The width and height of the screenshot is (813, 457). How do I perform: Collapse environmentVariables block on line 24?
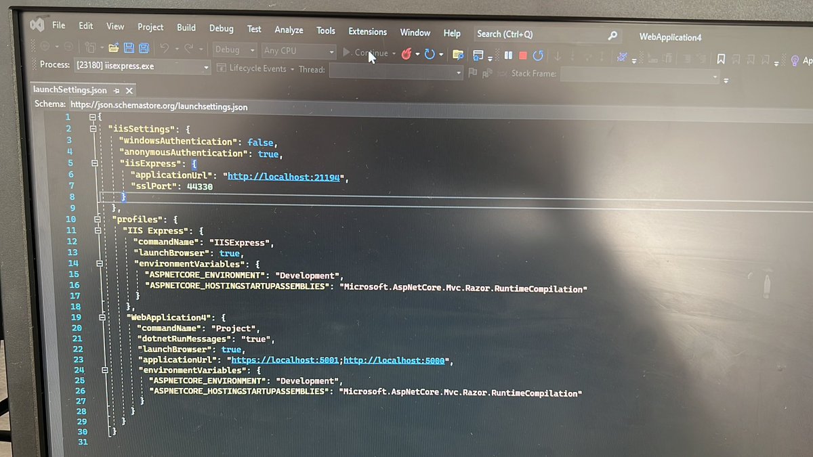point(104,370)
